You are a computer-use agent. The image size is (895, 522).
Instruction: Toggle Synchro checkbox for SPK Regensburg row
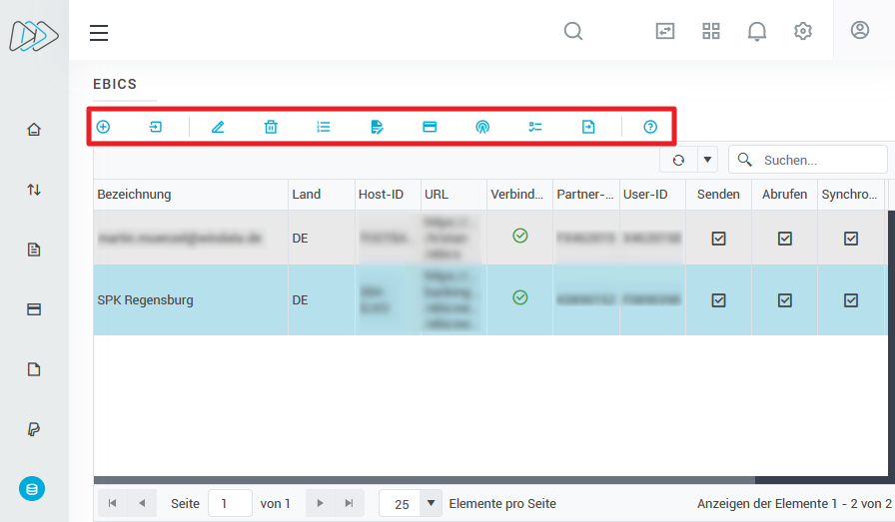tap(851, 299)
